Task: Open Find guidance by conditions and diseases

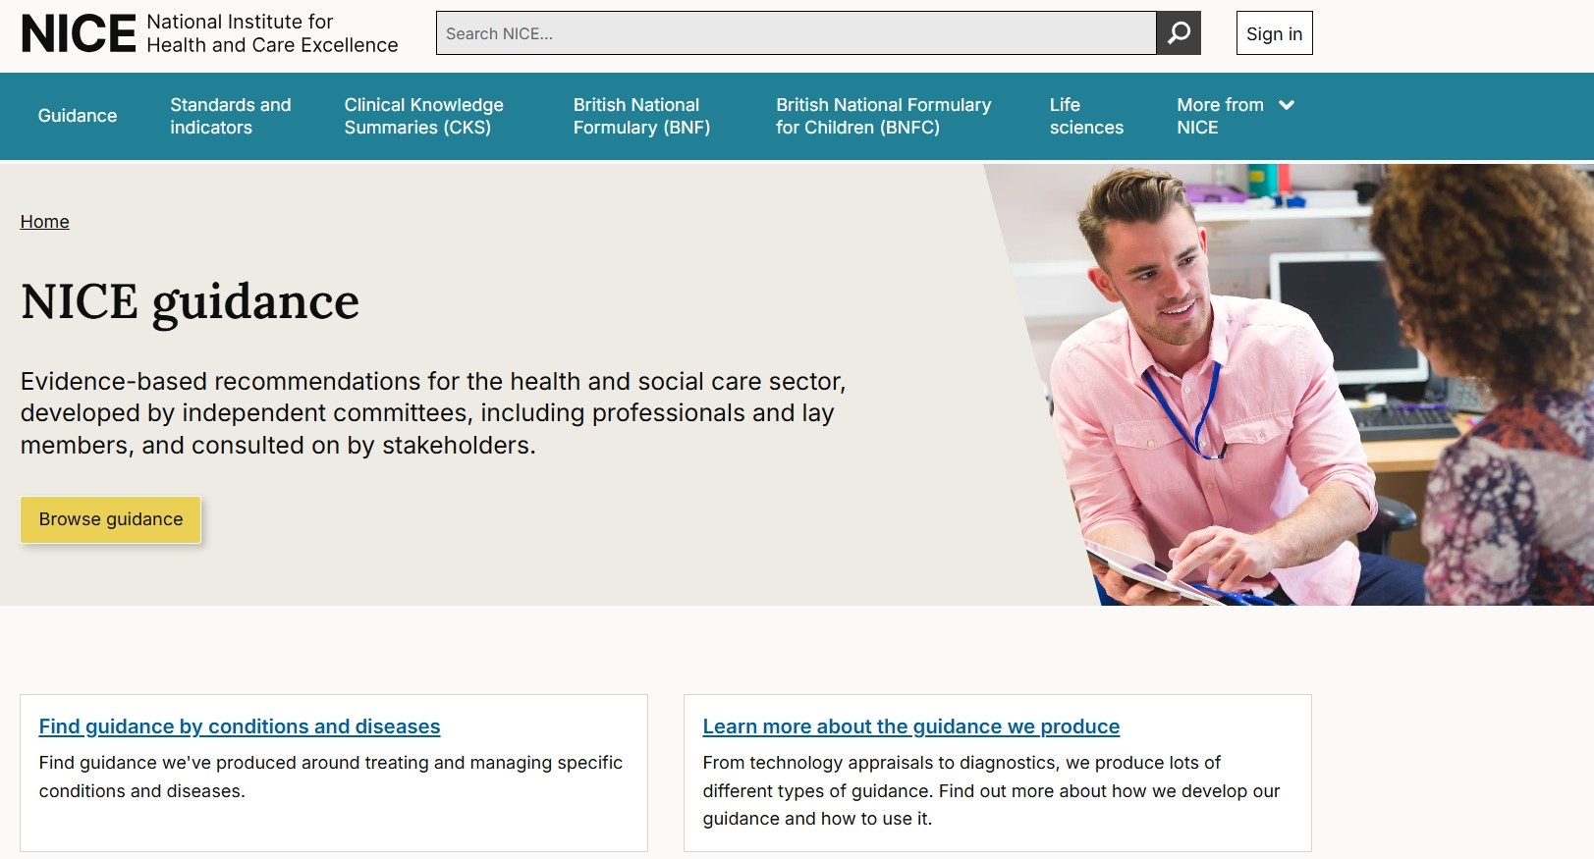Action: pyautogui.click(x=240, y=726)
